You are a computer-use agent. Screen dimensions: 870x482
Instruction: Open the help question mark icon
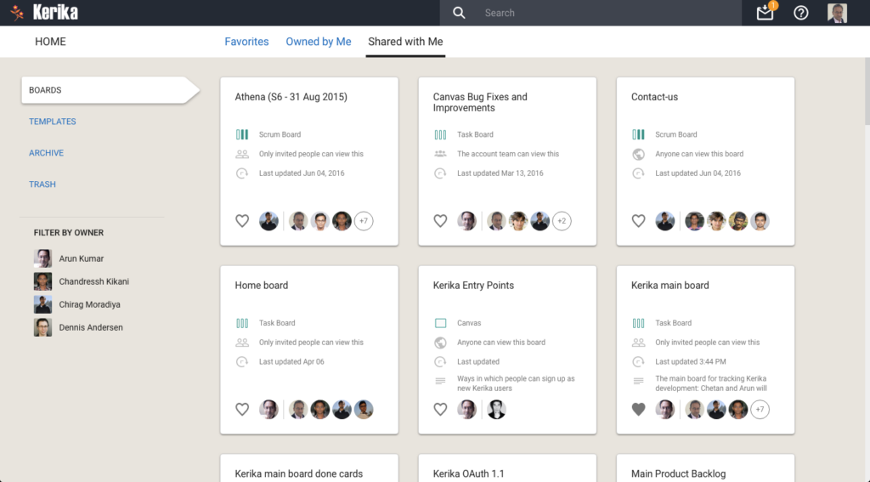tap(800, 13)
